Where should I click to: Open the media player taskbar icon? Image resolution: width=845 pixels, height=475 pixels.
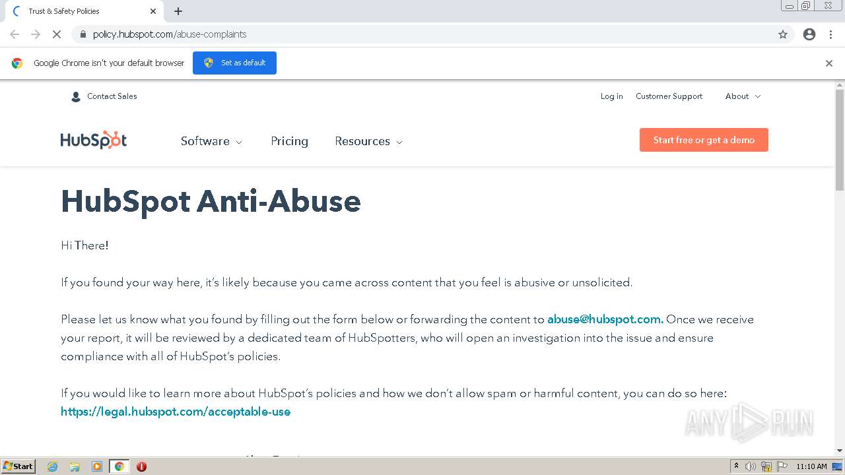click(x=97, y=466)
